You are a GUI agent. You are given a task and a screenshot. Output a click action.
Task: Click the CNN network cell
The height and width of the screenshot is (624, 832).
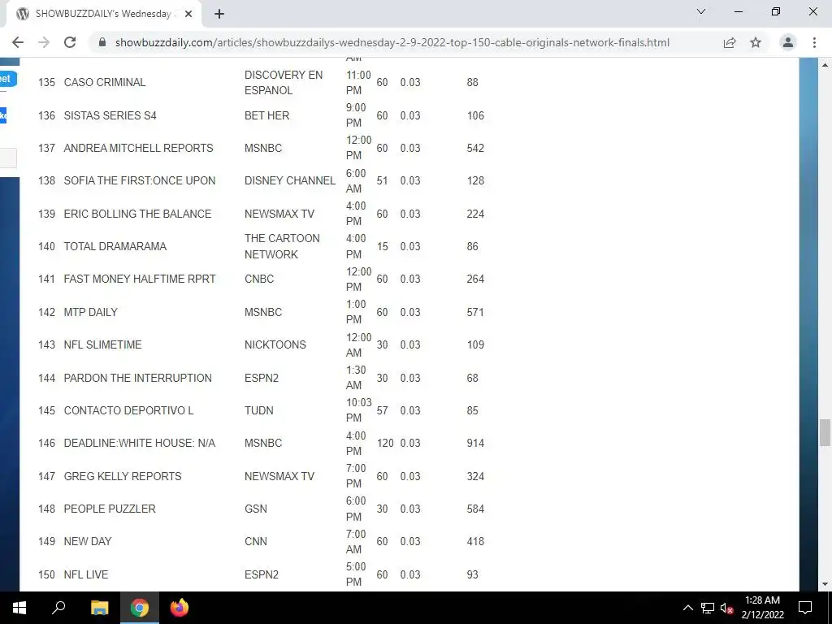(256, 542)
